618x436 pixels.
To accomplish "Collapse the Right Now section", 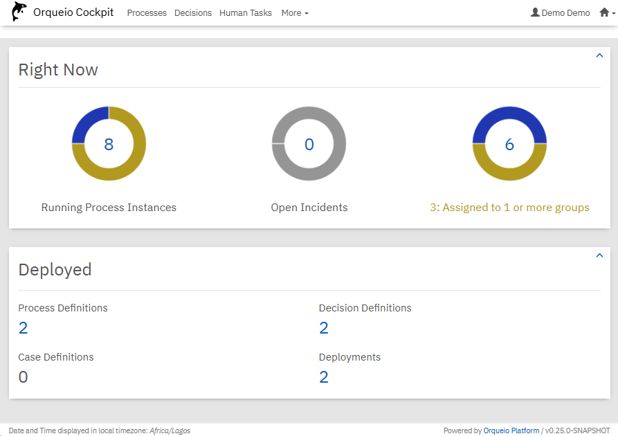I will tap(599, 56).
